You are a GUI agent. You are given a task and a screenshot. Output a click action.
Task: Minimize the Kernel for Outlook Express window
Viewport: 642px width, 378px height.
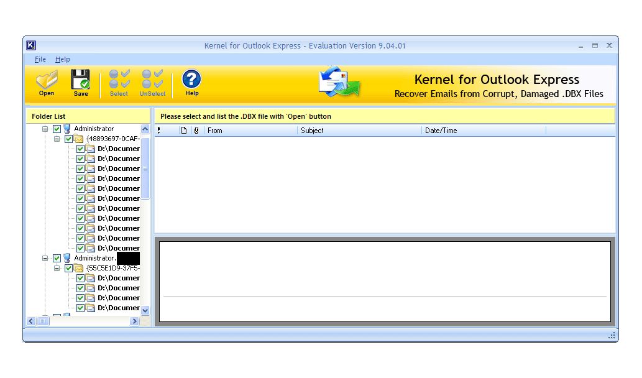[x=580, y=46]
